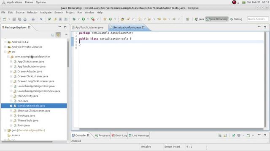Open the Debug configurations dropdown arrow
270x151 pixels.
point(78,19)
